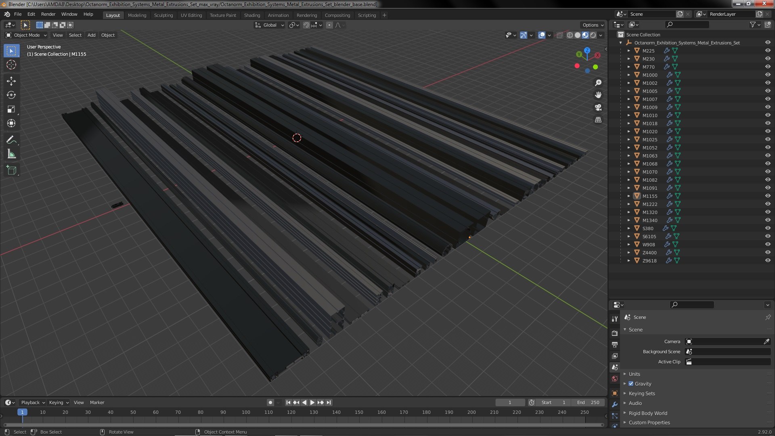Image resolution: width=775 pixels, height=436 pixels.
Task: Select the Move tool
Action: pyautogui.click(x=11, y=81)
